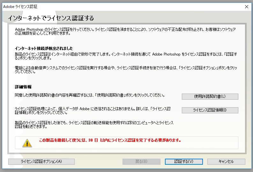Click the yellow warning triangle icon
The width and height of the screenshot is (253, 172).
pyautogui.click(x=27, y=143)
